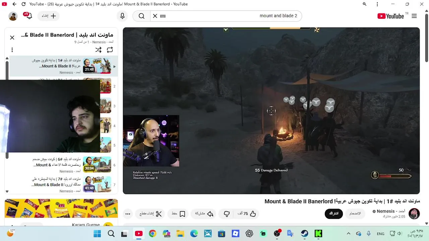Select playlist video number 2 thumbnail

(x=106, y=86)
